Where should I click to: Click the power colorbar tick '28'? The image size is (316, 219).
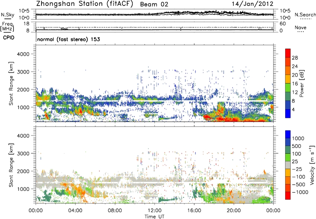pos(295,58)
